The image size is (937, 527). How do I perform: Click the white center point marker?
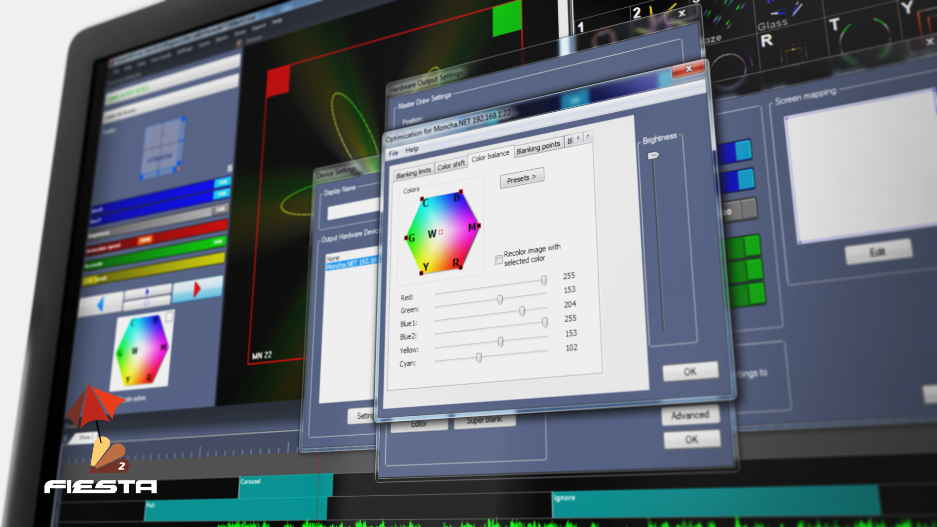coord(441,232)
